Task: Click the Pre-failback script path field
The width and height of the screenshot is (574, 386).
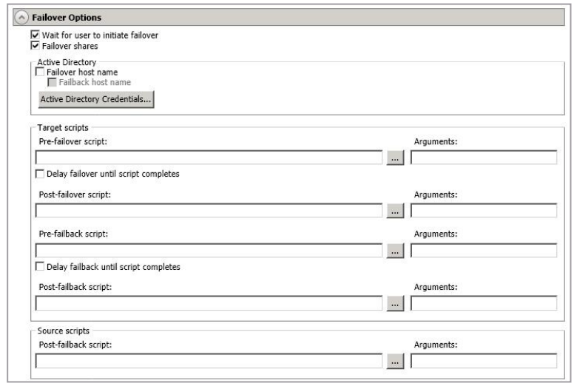Action: 209,251
